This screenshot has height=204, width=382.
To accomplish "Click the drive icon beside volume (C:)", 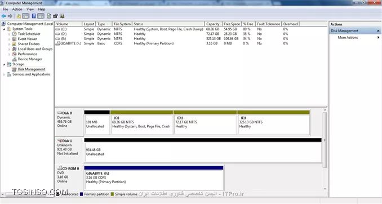I will (x=57, y=29).
